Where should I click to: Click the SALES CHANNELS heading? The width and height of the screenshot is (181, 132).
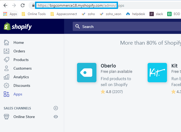click(17, 108)
